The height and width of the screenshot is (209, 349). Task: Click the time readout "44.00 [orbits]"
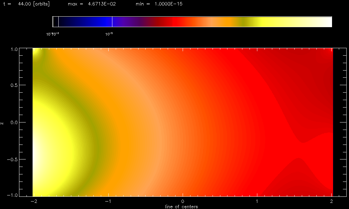pos(34,4)
